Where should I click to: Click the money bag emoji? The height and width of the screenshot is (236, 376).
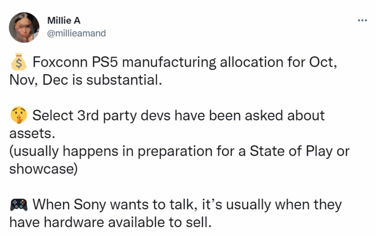pyautogui.click(x=19, y=62)
